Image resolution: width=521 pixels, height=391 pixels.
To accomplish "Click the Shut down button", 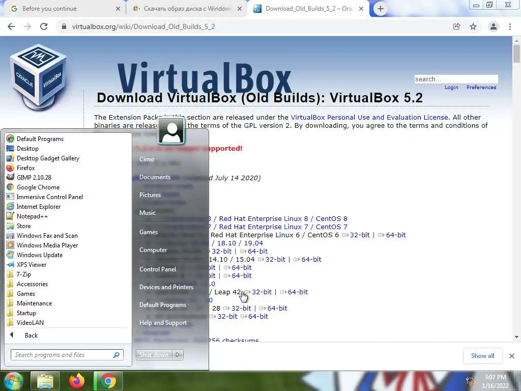I will coord(154,355).
